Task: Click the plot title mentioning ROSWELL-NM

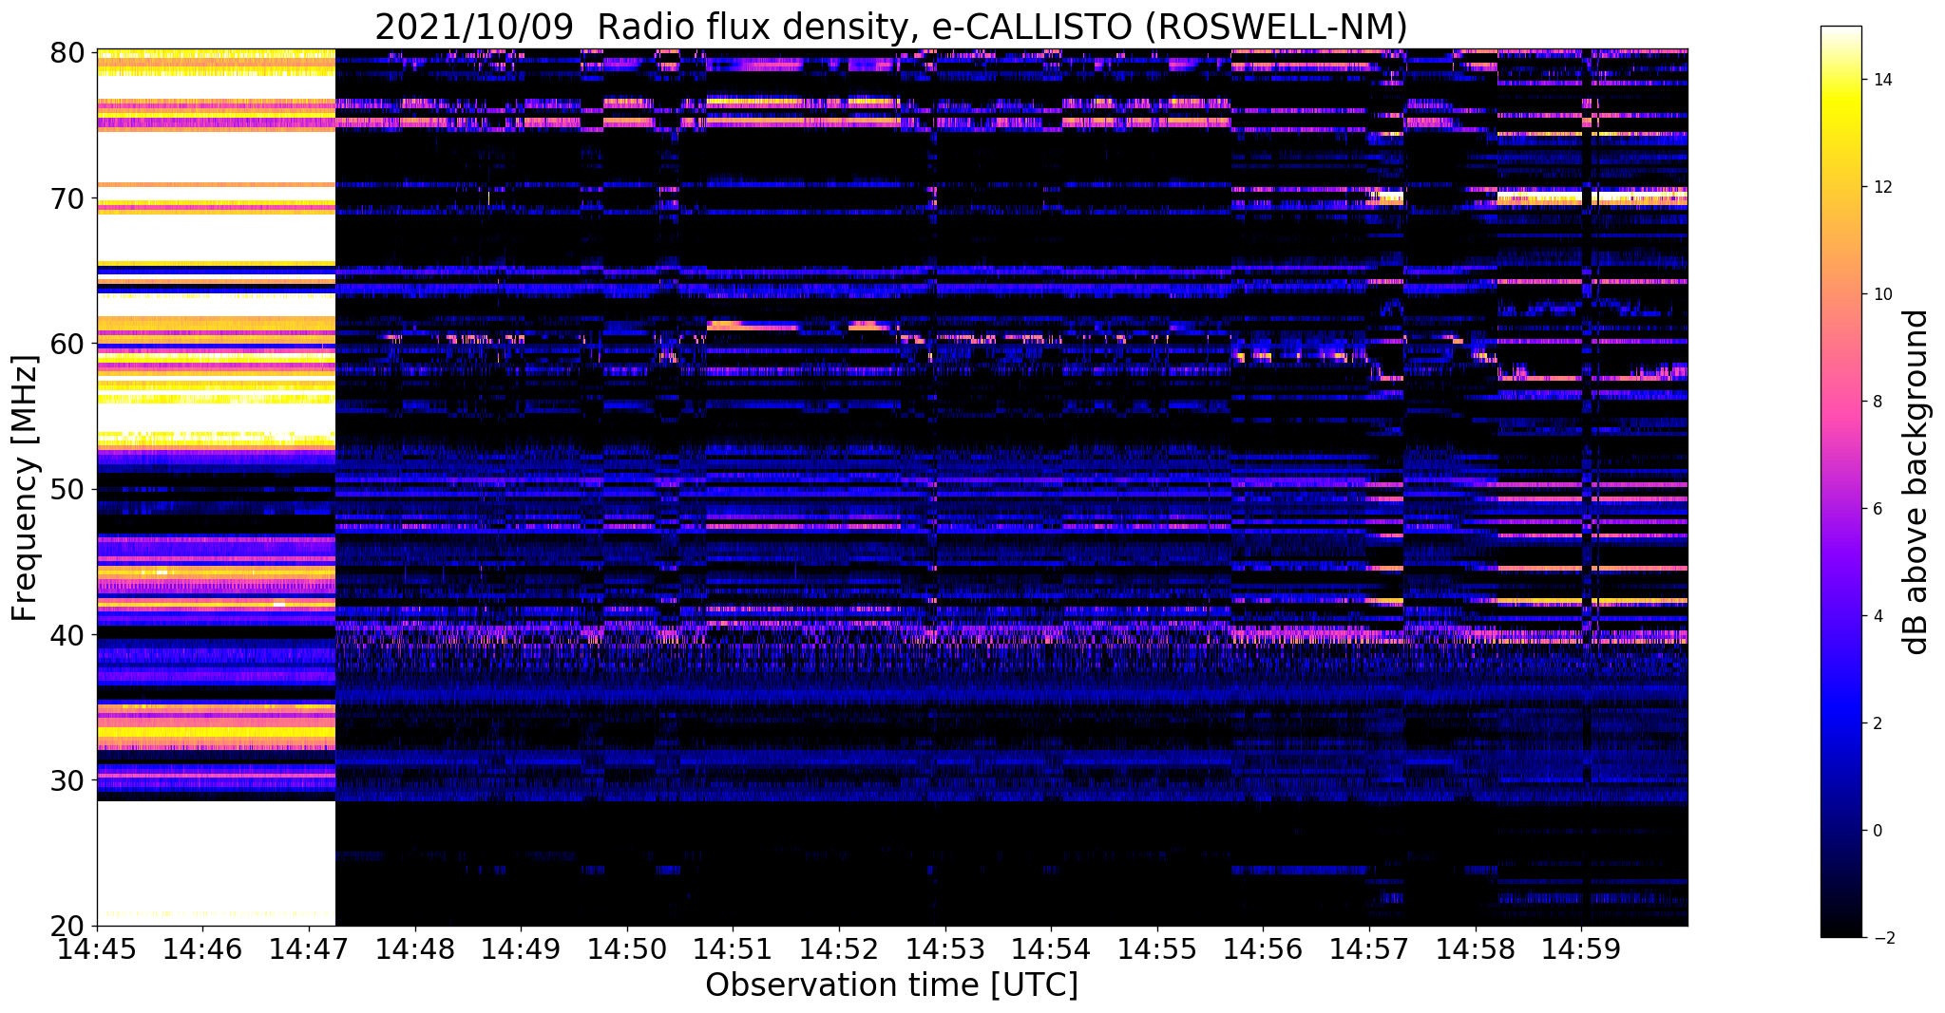Action: click(x=890, y=26)
